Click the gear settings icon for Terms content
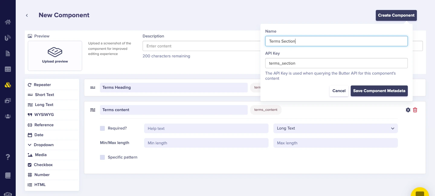 [x=408, y=110]
